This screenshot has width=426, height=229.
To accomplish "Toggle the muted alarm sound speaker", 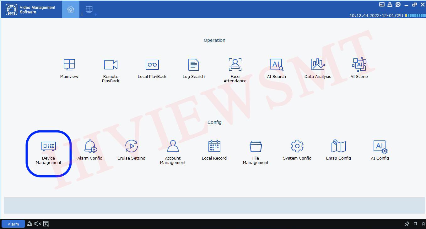I will (x=38, y=224).
